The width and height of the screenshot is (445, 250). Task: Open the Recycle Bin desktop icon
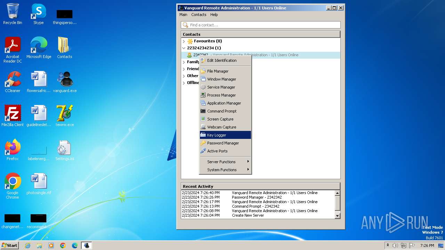pos(13,14)
